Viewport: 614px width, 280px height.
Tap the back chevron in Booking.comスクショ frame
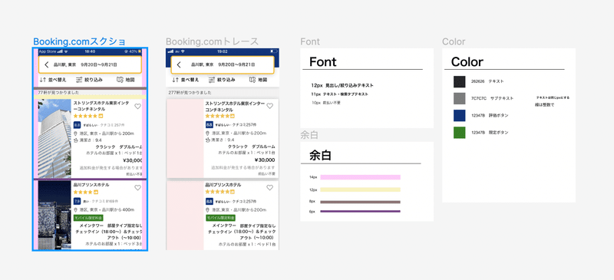[47, 65]
